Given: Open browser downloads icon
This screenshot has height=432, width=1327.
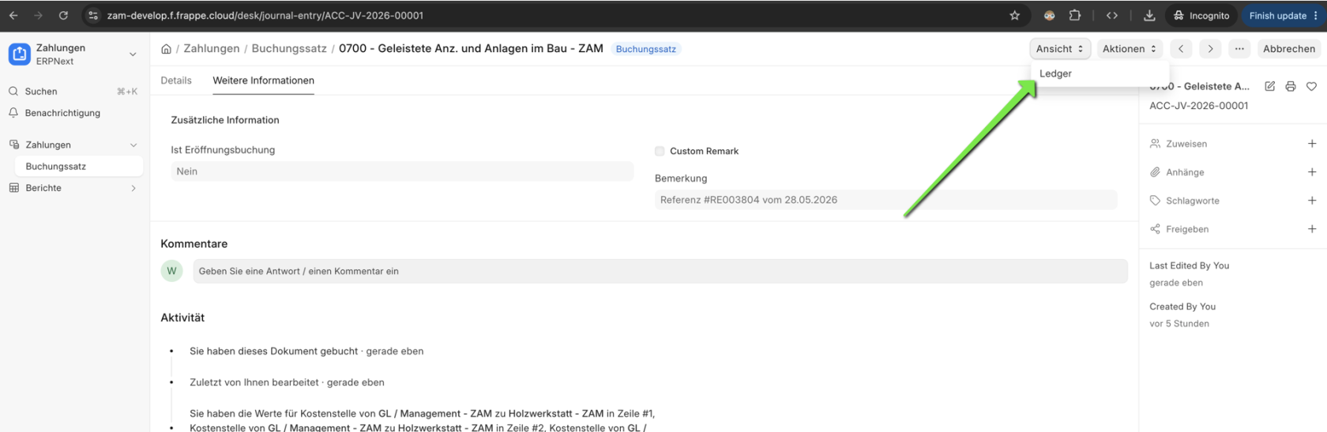Looking at the screenshot, I should 1149,15.
